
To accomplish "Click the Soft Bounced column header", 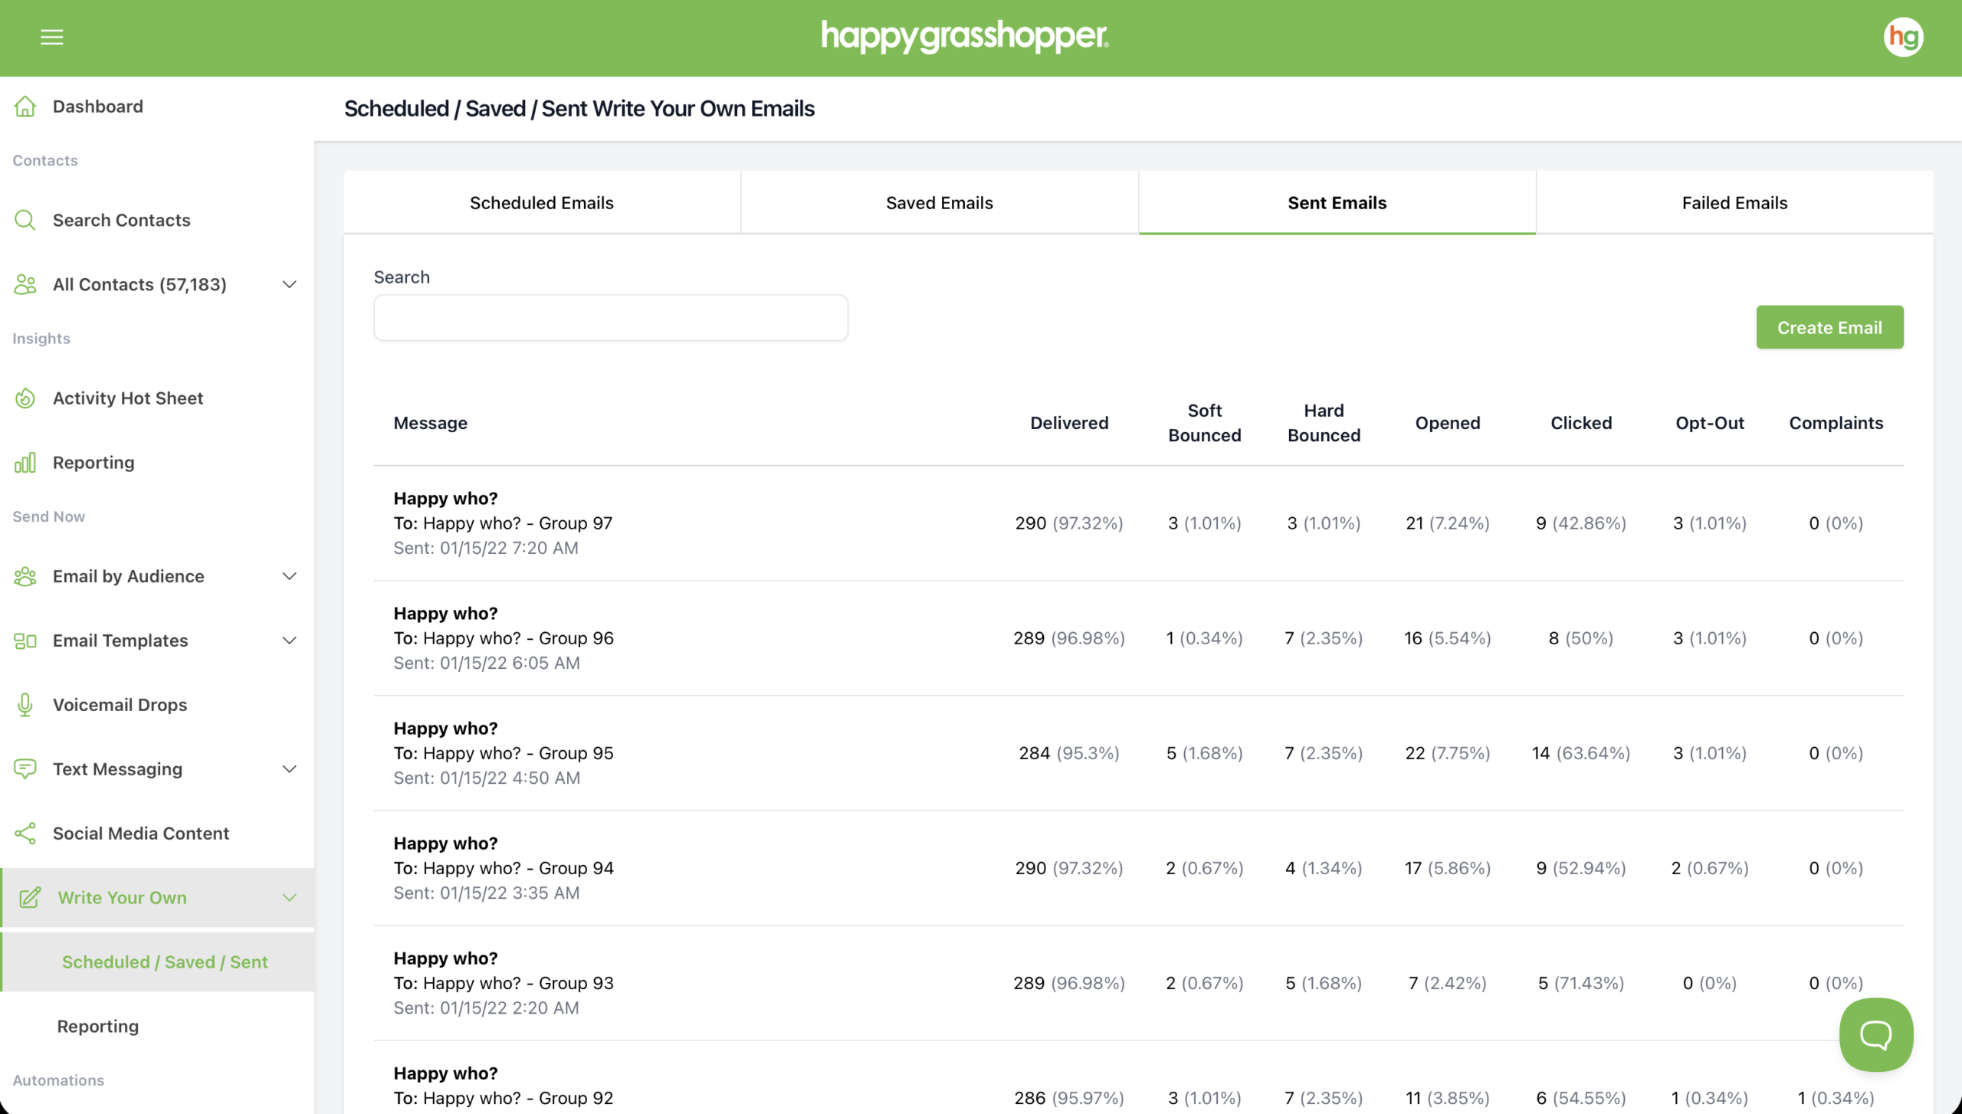I will (1205, 423).
